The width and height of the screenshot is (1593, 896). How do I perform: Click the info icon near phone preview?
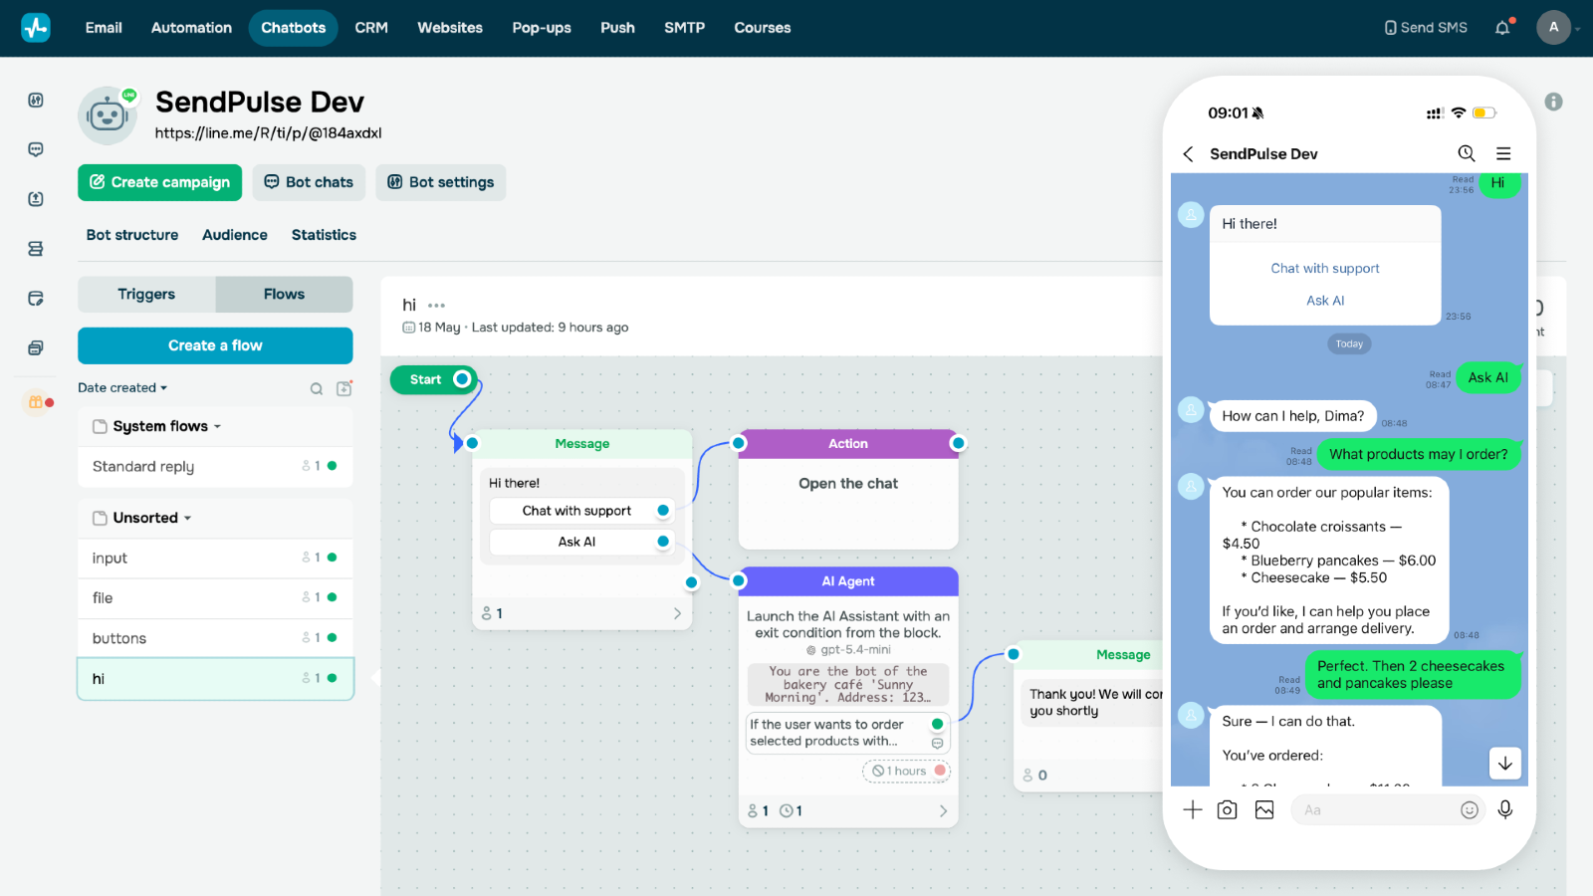click(x=1553, y=102)
